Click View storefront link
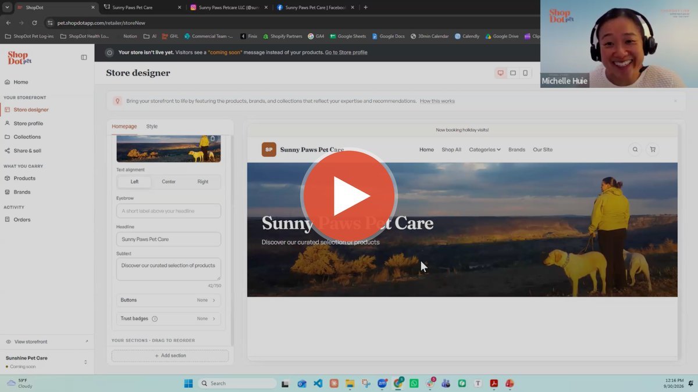The width and height of the screenshot is (698, 392). 31,341
